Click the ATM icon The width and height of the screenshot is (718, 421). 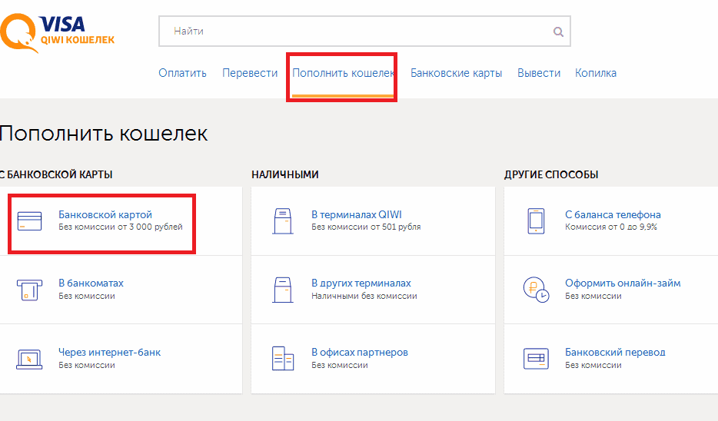(x=29, y=290)
